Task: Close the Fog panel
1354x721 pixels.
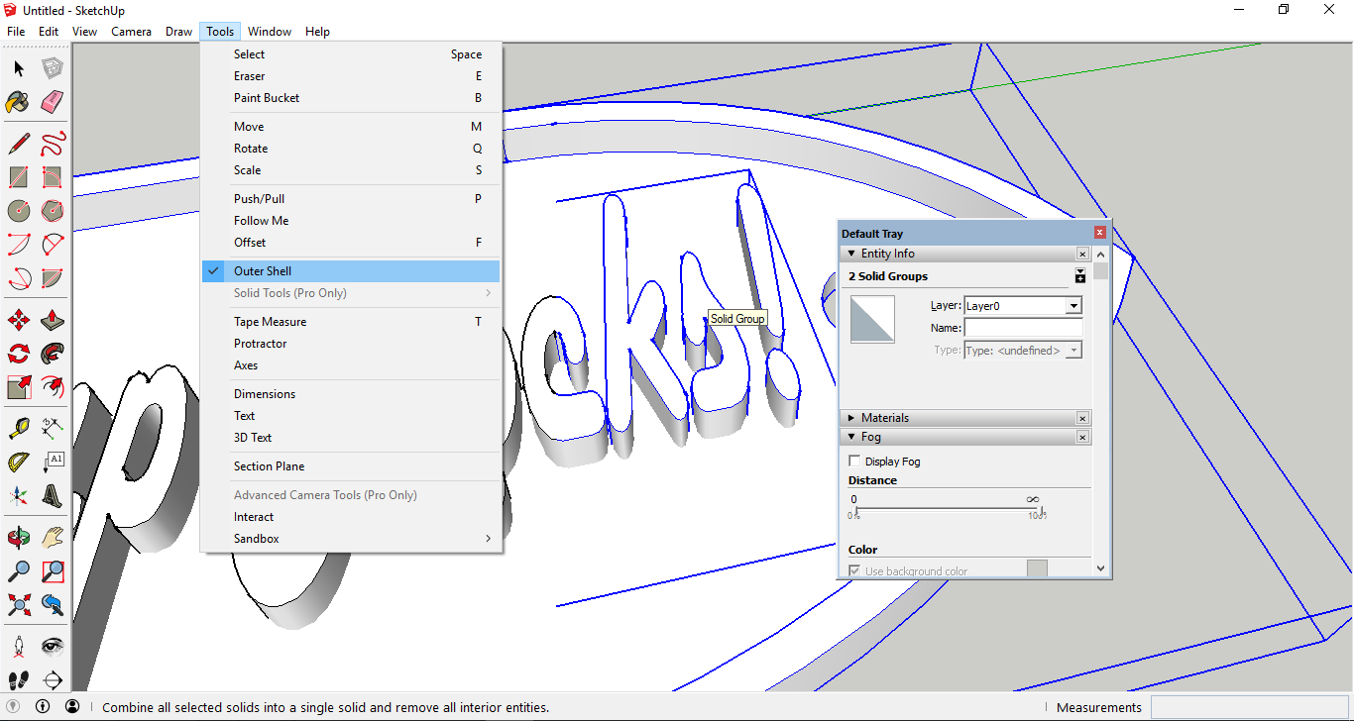Action: tap(1082, 438)
